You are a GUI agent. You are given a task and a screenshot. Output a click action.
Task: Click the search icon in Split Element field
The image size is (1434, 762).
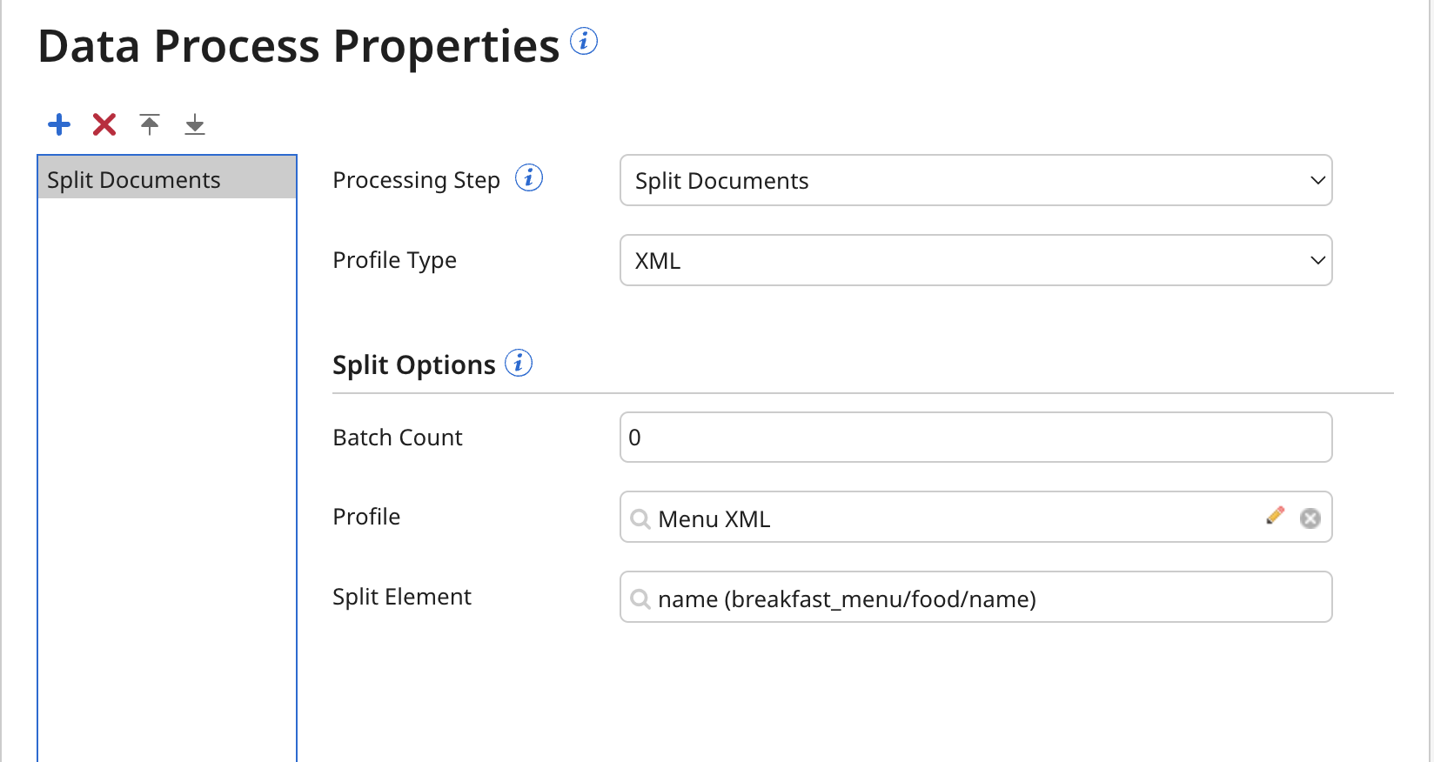[x=641, y=599]
